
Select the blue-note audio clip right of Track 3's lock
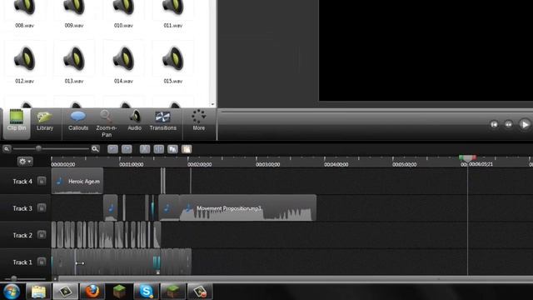coord(111,207)
